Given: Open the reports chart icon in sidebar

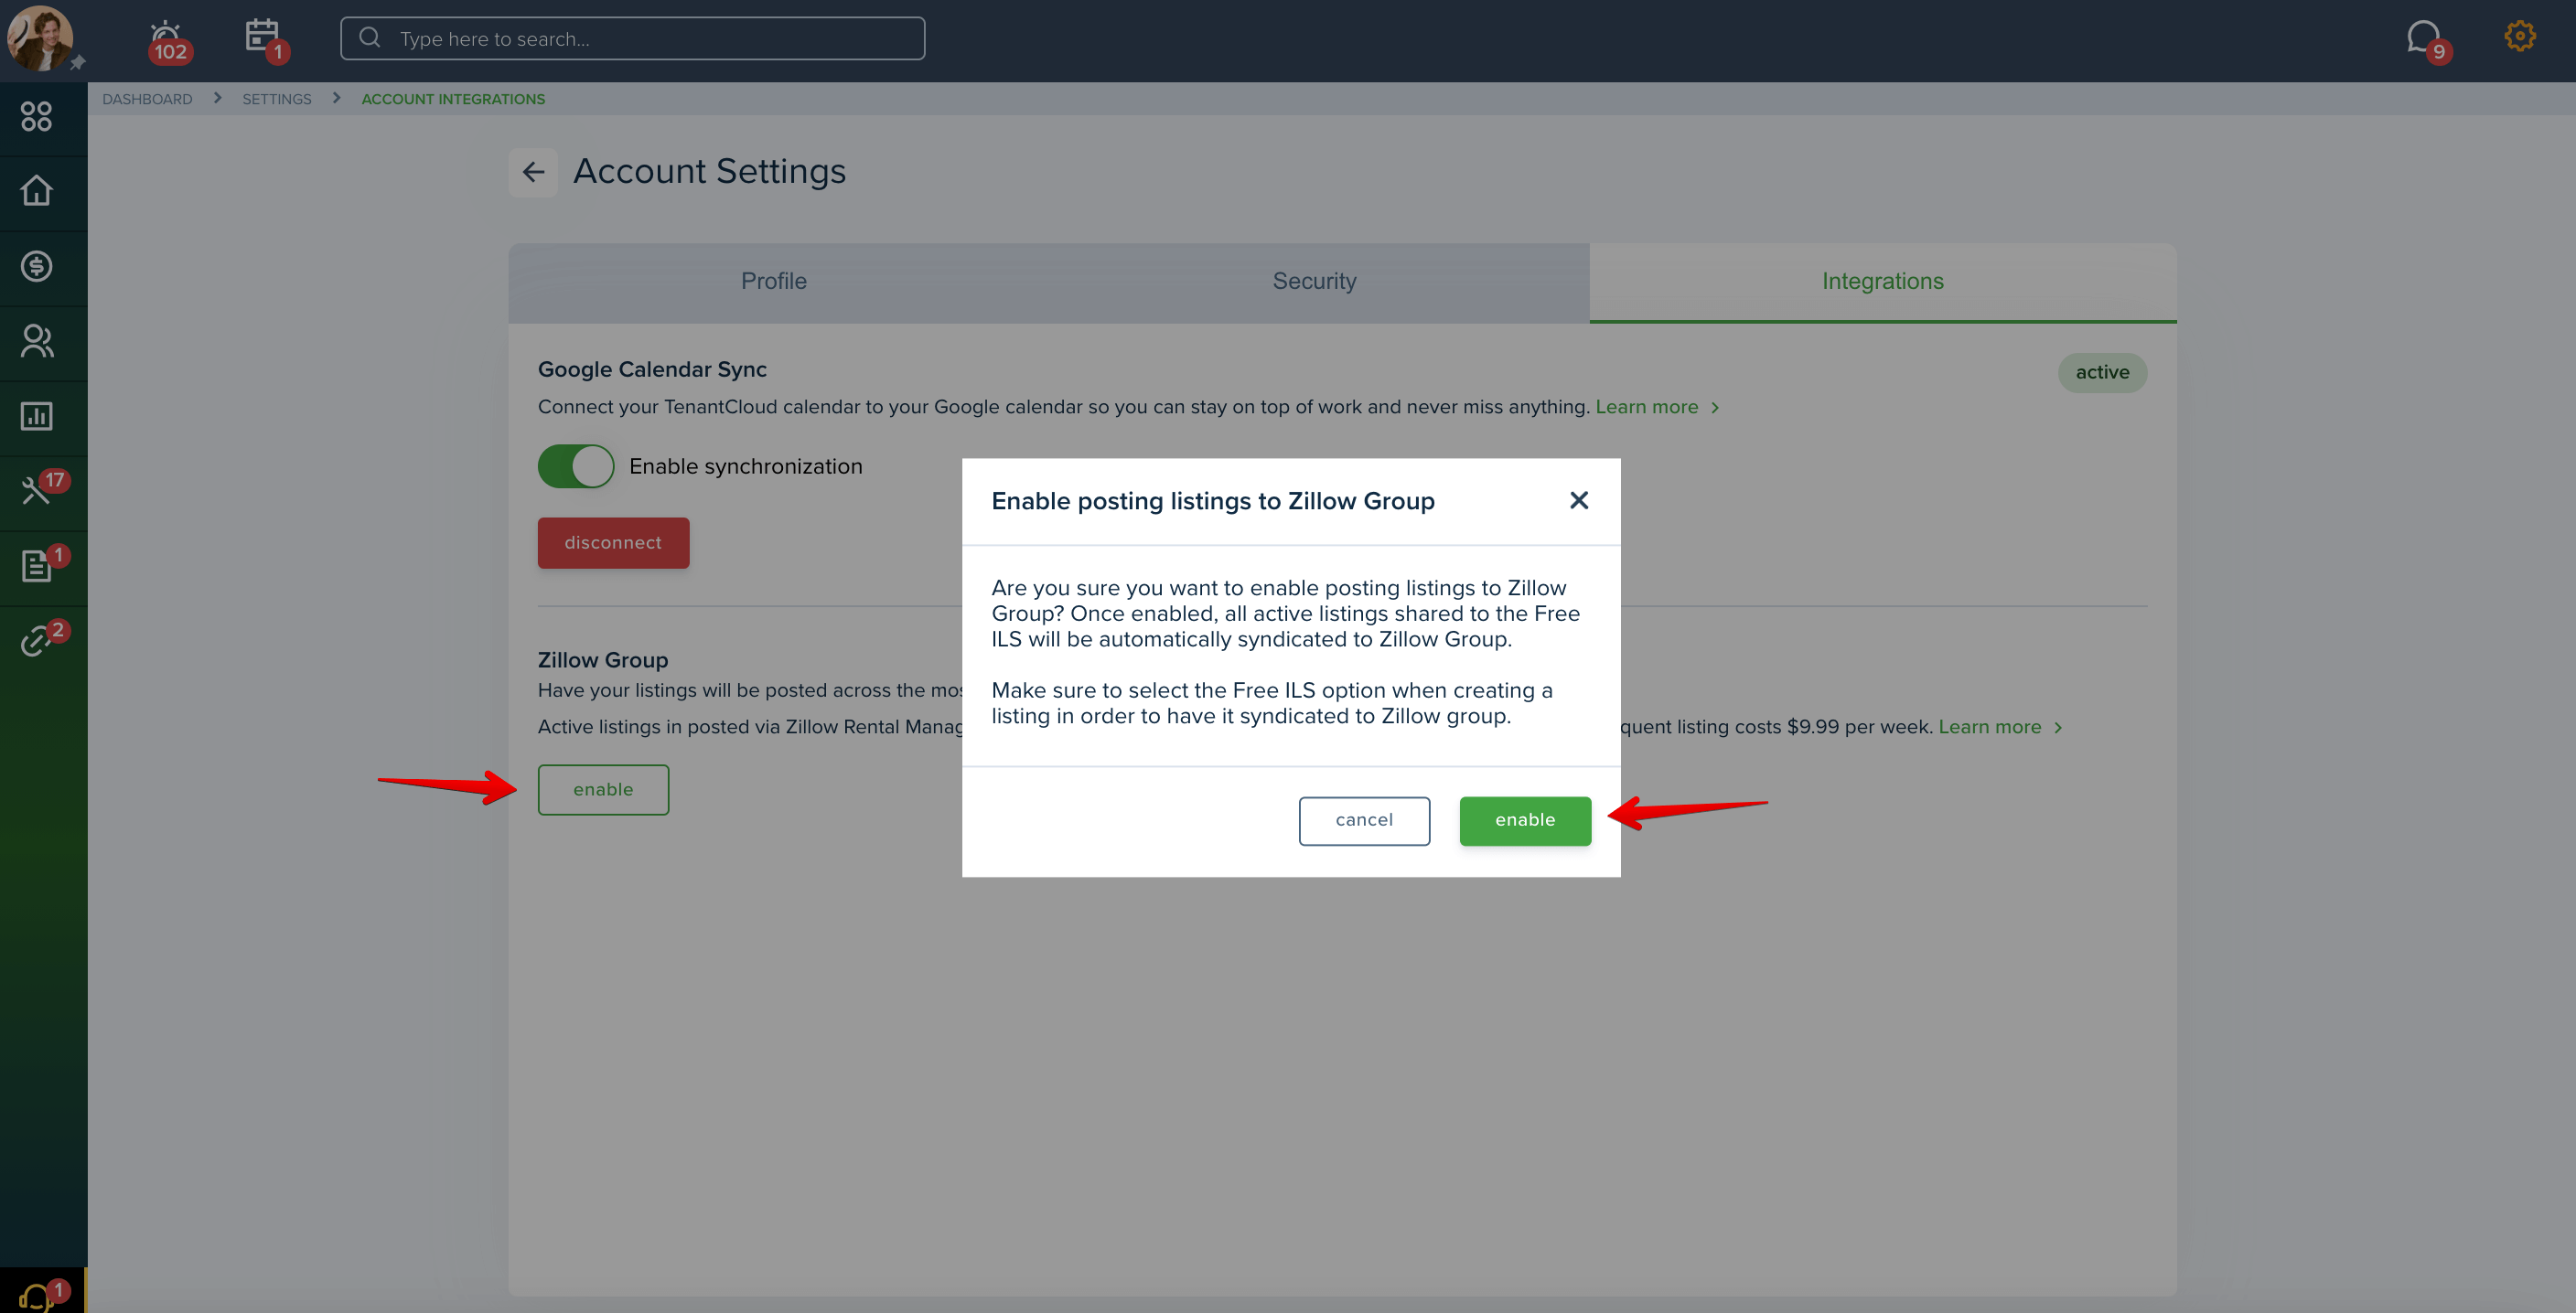Looking at the screenshot, I should pyautogui.click(x=36, y=416).
